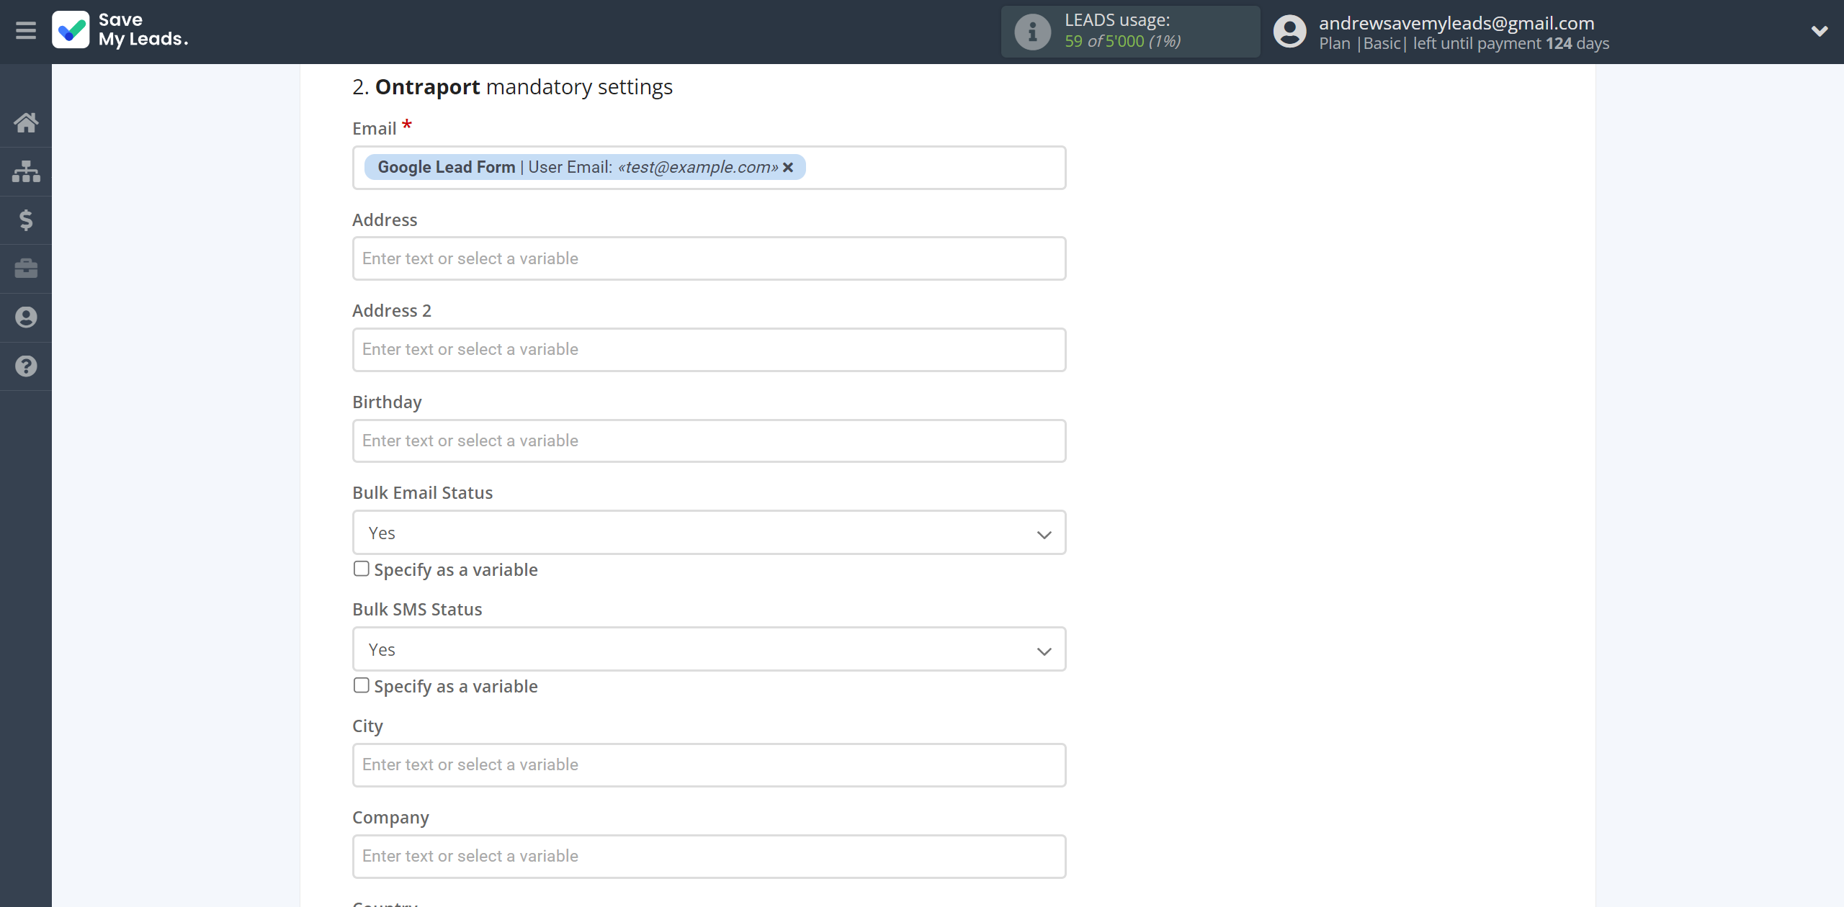Click the connections/integrations icon in sidebar

point(26,171)
